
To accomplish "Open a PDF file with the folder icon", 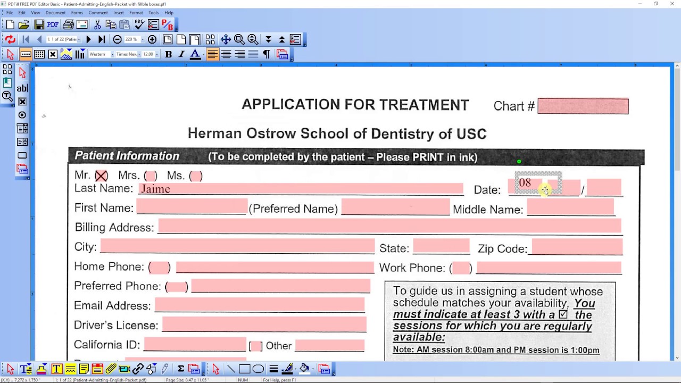I will [24, 24].
